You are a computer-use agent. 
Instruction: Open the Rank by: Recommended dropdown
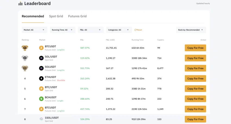tap(191, 30)
